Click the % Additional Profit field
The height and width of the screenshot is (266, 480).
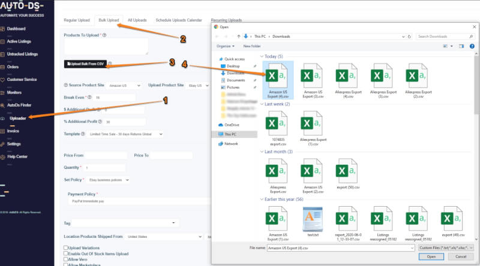click(125, 122)
